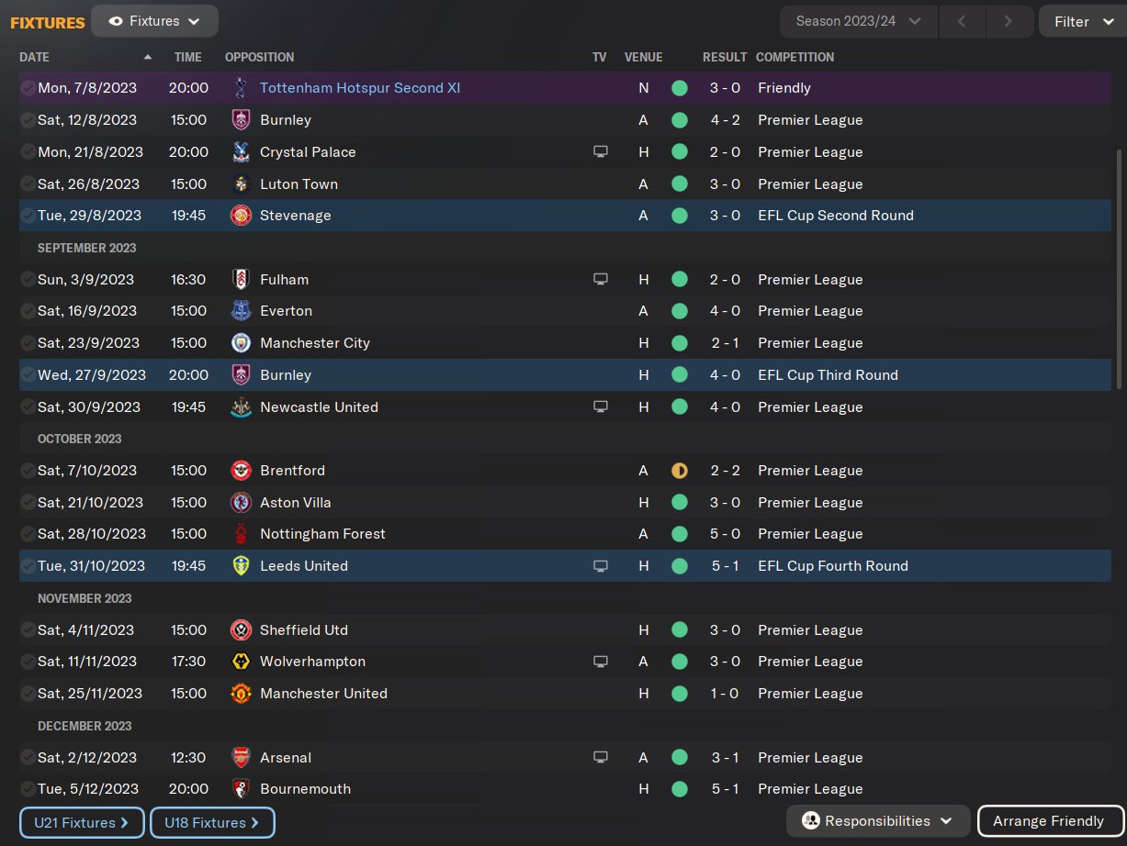
Task: Click the Arsenal club badge icon
Action: point(241,758)
